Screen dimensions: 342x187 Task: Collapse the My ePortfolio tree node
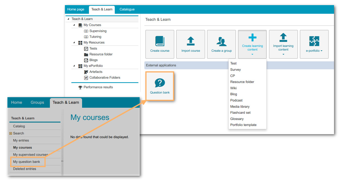coord(74,66)
